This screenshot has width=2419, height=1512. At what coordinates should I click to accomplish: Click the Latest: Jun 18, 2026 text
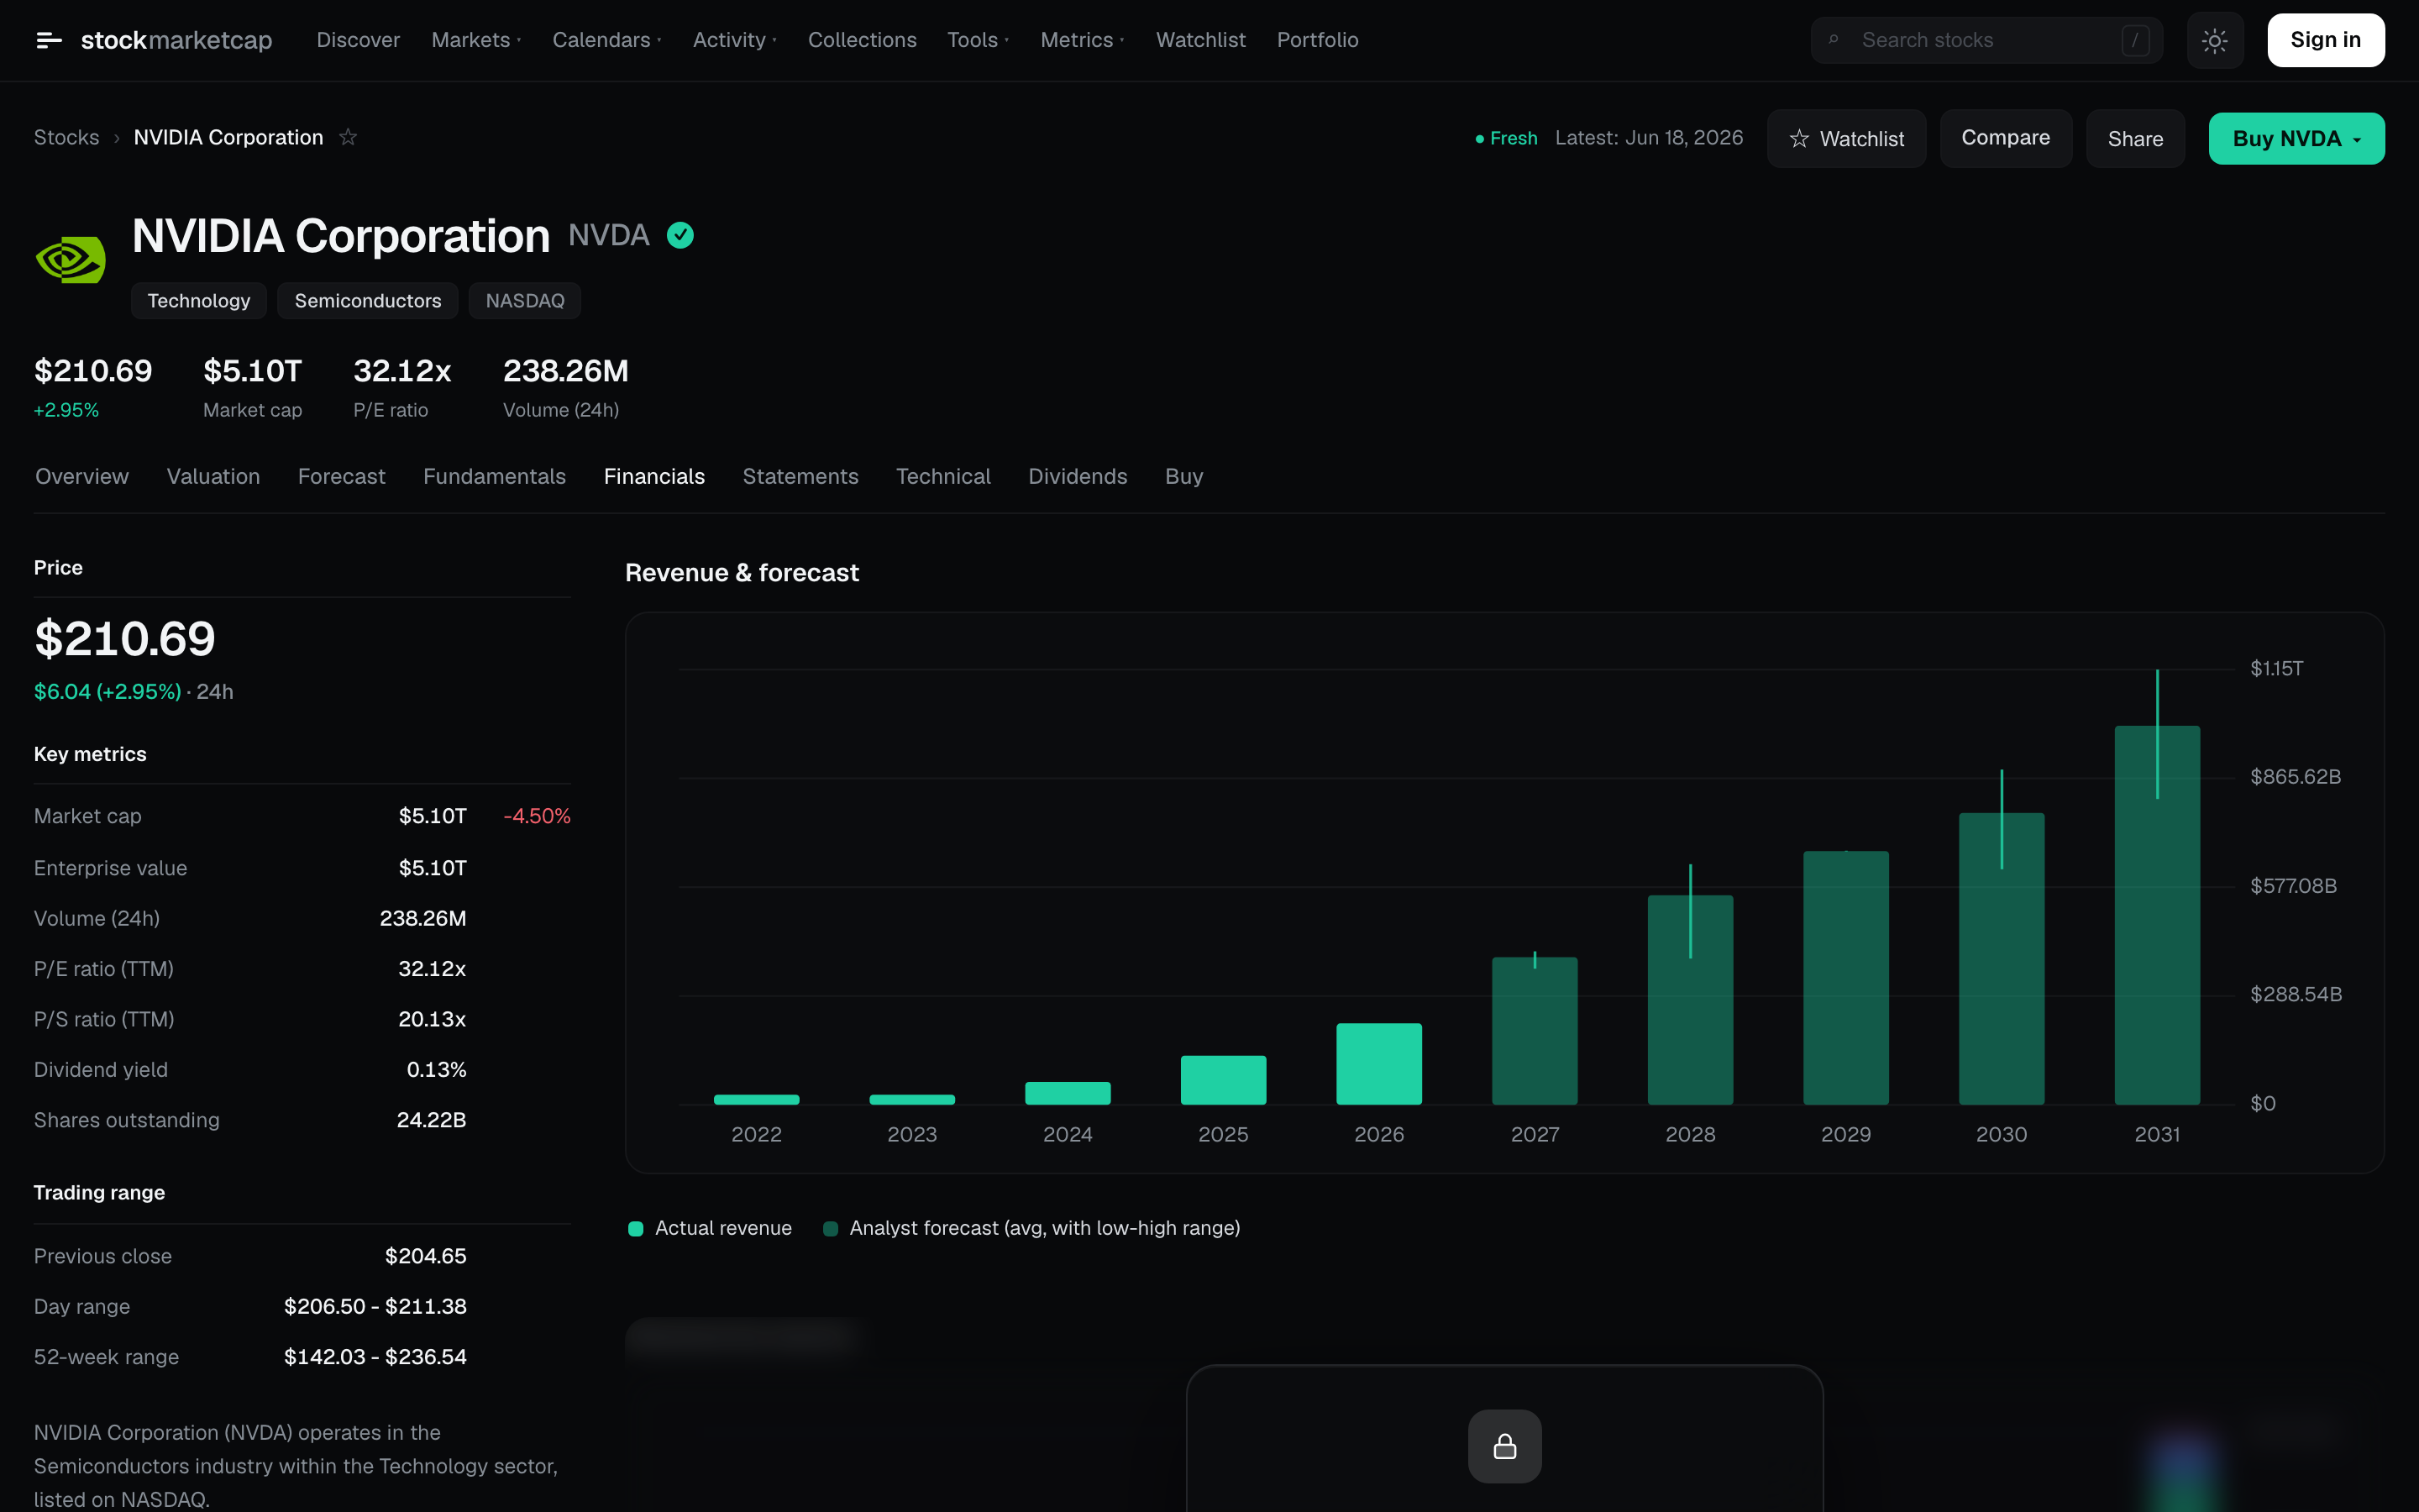click(x=1648, y=138)
